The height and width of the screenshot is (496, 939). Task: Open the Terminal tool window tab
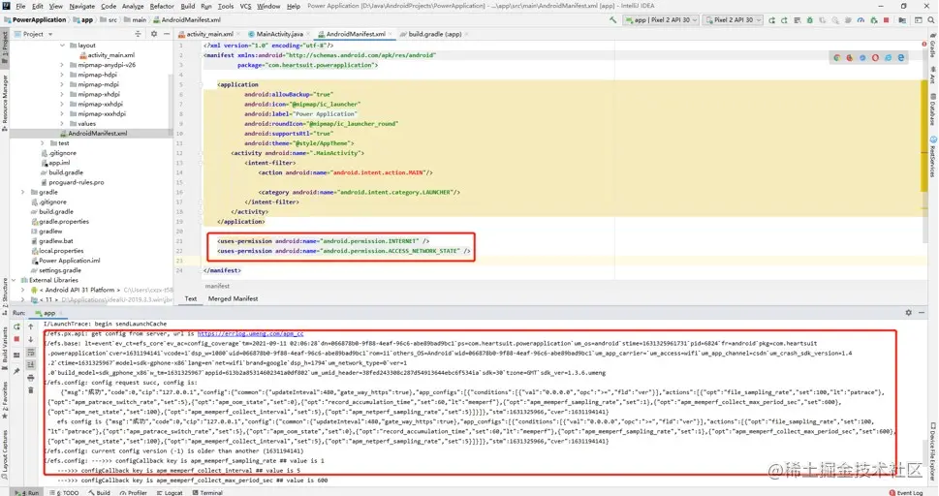(207, 492)
